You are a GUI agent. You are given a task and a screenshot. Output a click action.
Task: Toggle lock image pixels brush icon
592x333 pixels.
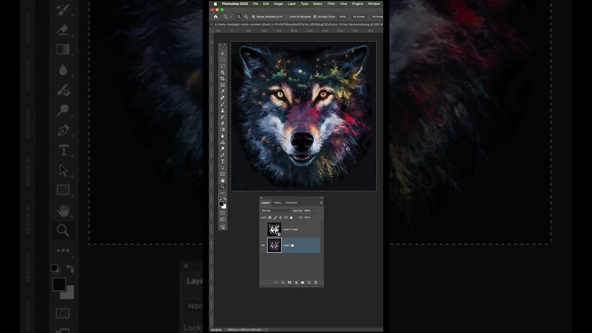[x=275, y=217]
